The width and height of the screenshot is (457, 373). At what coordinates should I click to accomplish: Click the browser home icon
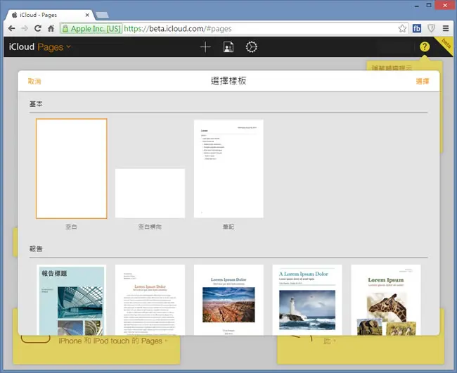click(x=51, y=29)
